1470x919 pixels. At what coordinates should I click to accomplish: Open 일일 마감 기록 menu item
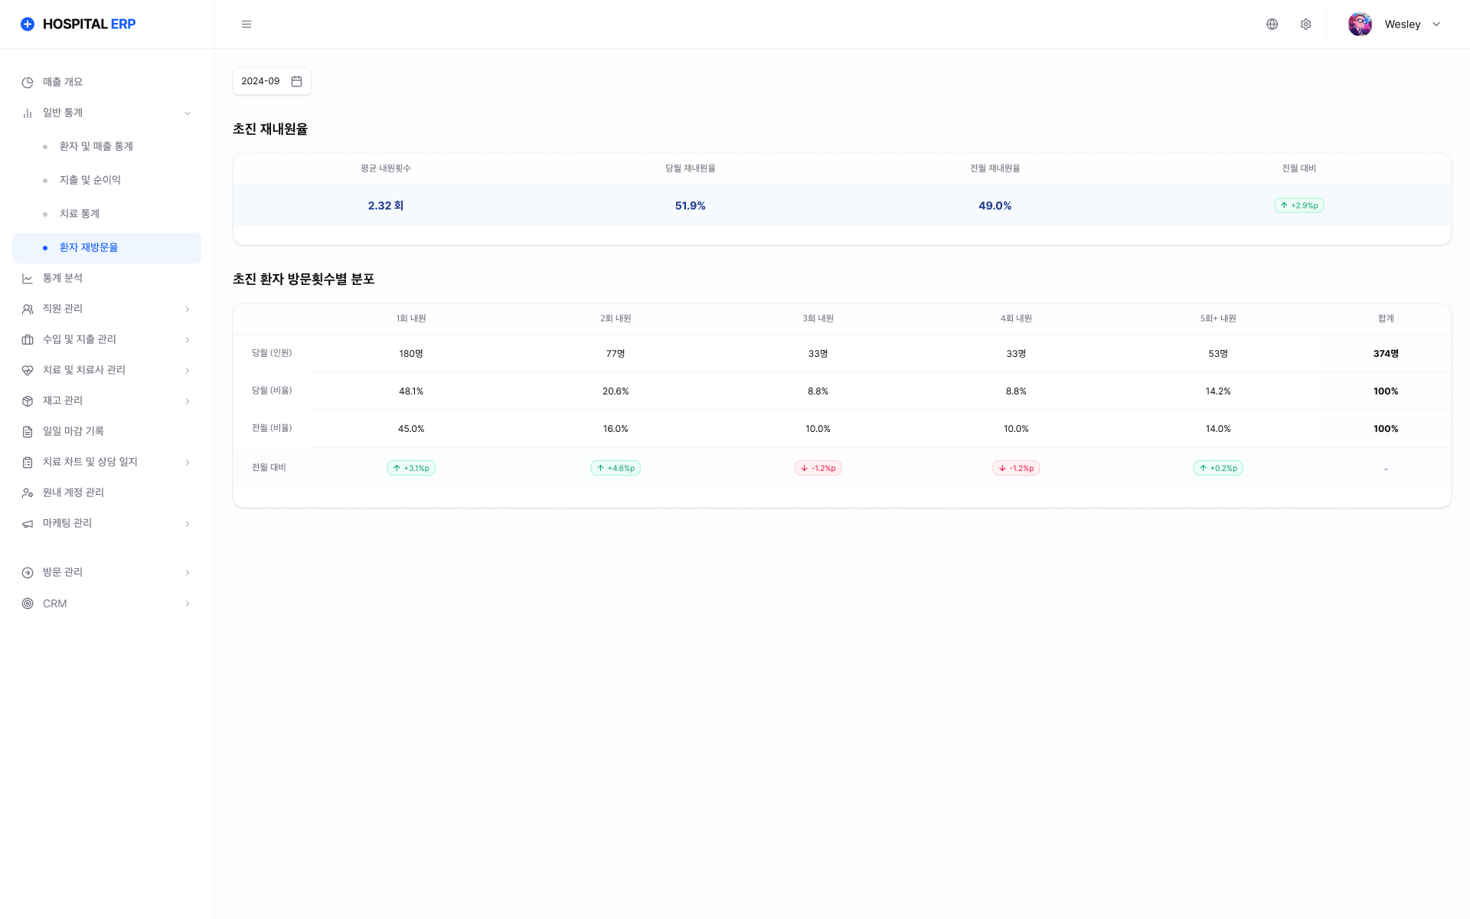106,431
